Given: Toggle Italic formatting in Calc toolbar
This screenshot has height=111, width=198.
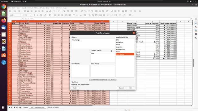Looking at the screenshot, I should [38, 15].
